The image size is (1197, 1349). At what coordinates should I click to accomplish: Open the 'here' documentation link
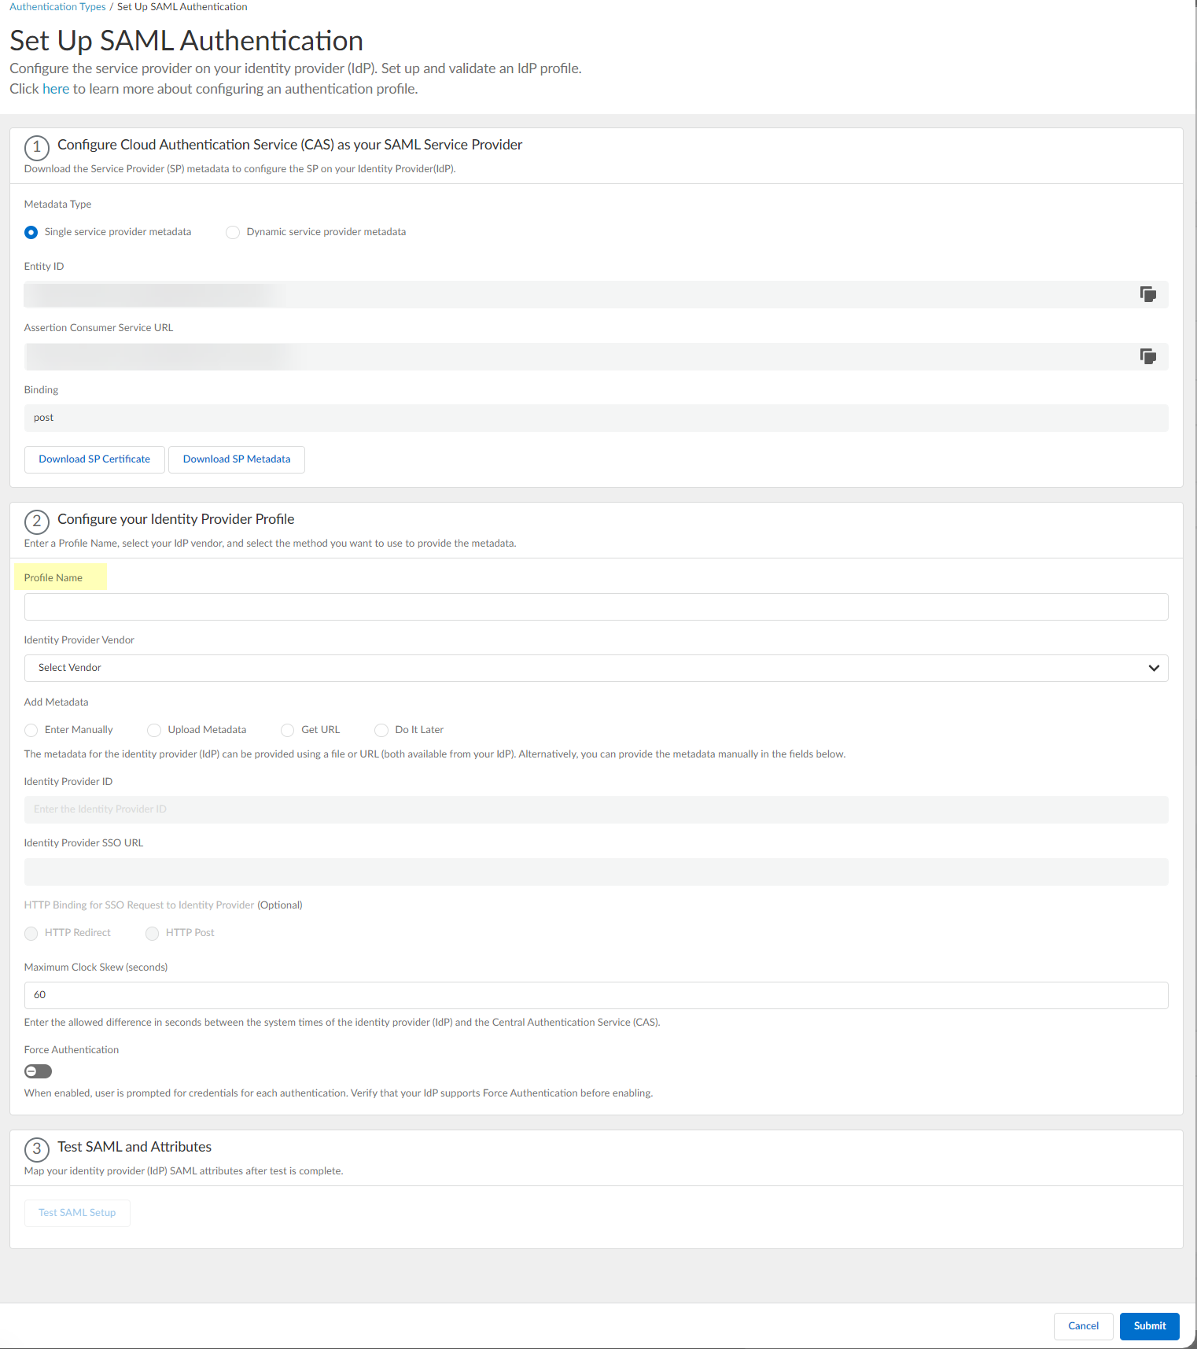(x=56, y=89)
